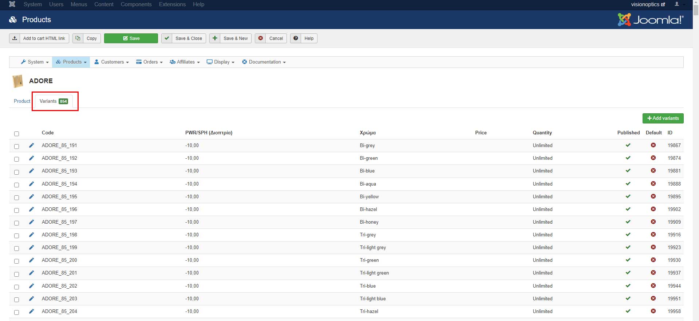The height and width of the screenshot is (321, 699).
Task: Toggle the select-all checkbox in table header
Action: [x=16, y=134]
